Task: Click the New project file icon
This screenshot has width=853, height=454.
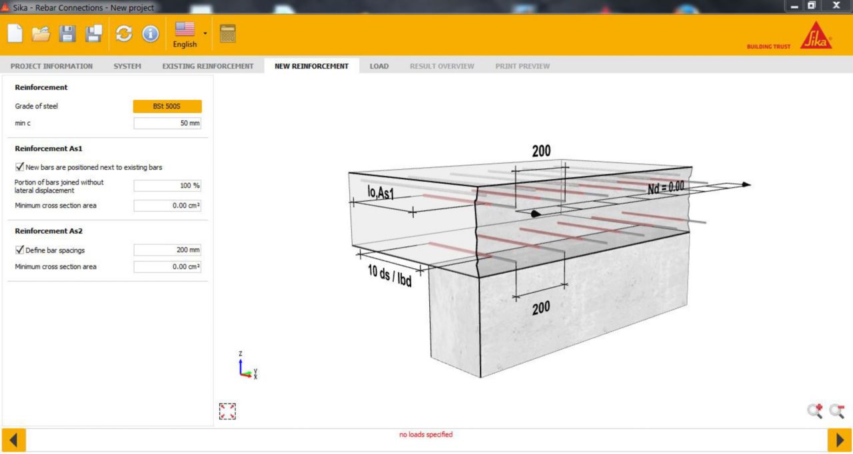Action: pos(15,33)
